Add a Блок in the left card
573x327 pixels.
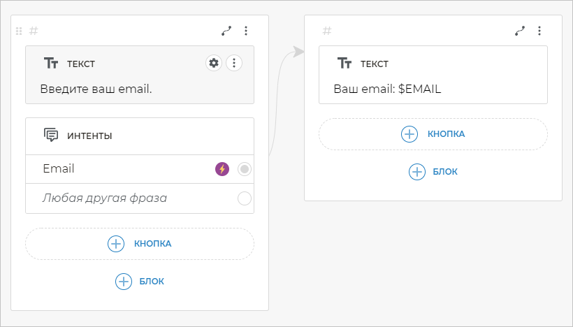coord(140,282)
